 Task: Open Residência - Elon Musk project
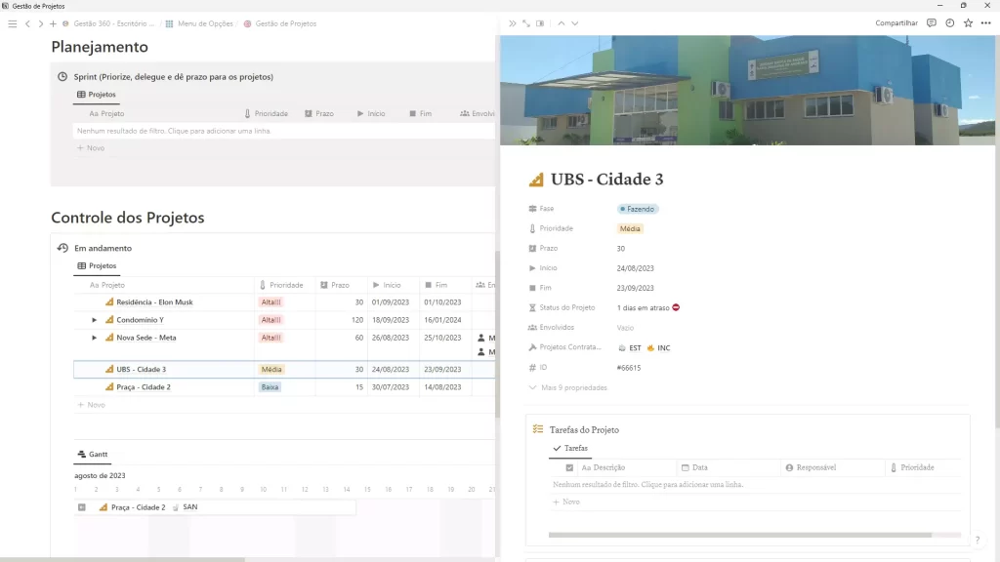tap(154, 302)
